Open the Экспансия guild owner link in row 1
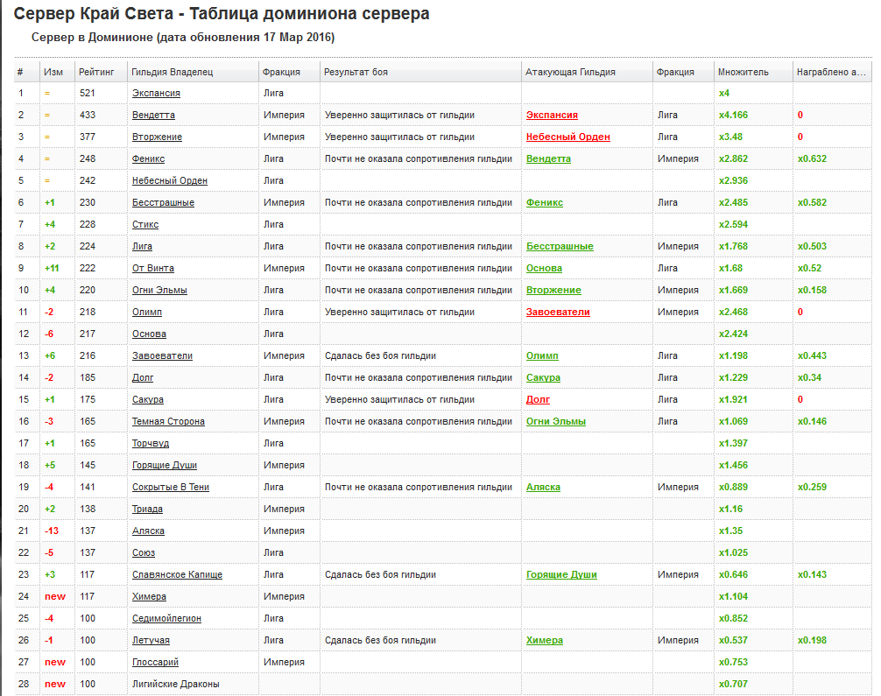Screen dimensions: 881x696 (156, 94)
